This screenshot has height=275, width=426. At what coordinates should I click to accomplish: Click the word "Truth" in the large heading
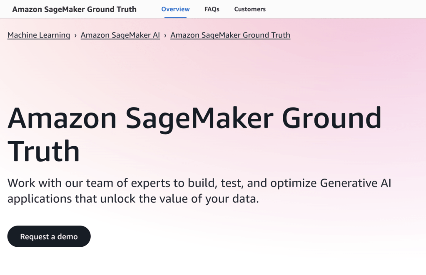[43, 150]
